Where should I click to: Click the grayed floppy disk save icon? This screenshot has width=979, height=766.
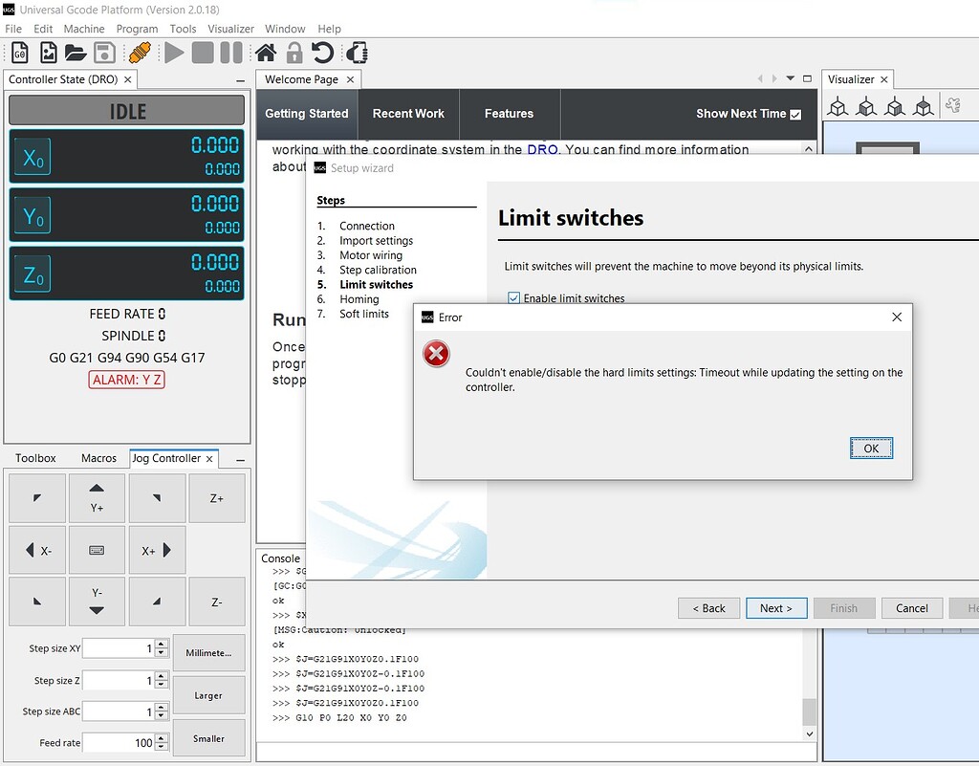coord(104,53)
